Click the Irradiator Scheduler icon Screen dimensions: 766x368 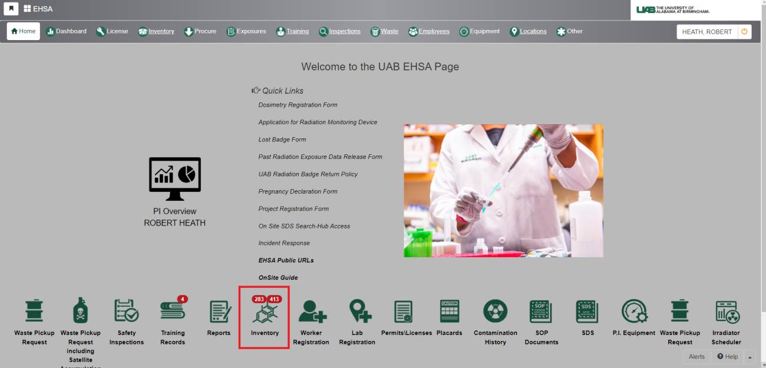[726, 311]
